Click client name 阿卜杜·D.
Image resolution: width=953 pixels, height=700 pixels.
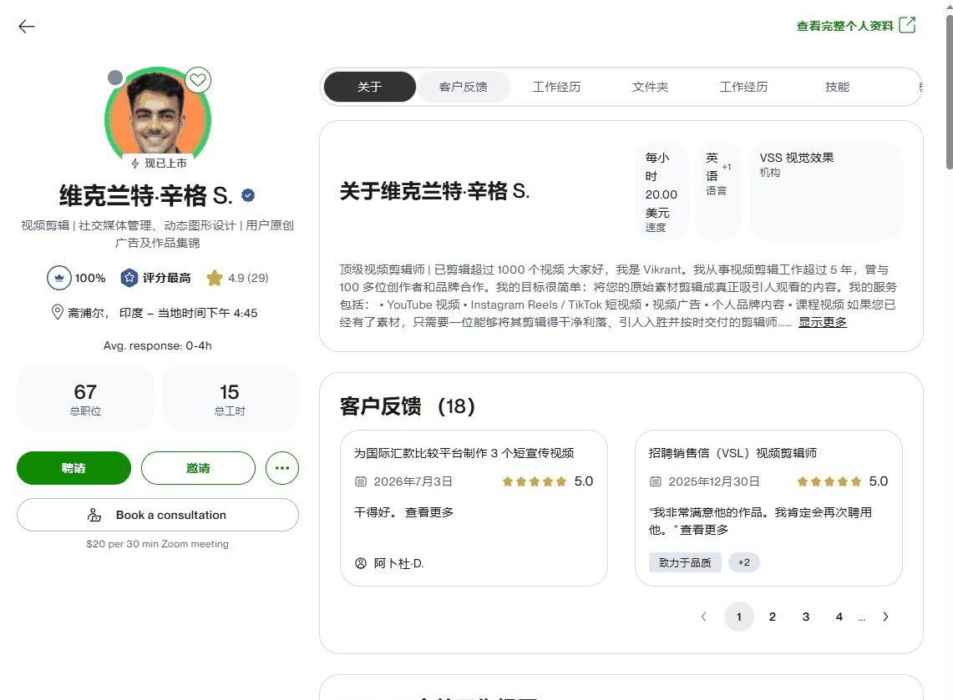pos(398,563)
